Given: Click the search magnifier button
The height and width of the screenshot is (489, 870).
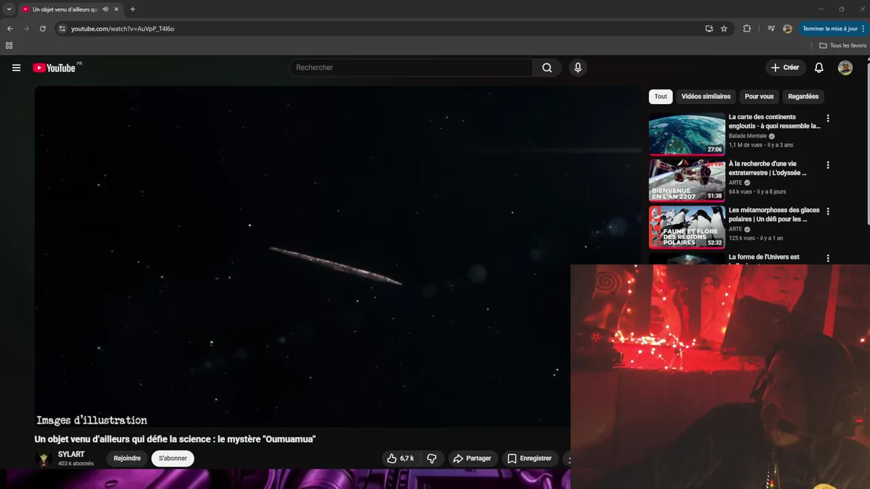Looking at the screenshot, I should [547, 68].
